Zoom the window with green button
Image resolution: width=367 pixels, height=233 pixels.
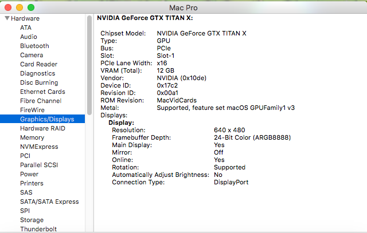tap(31, 7)
